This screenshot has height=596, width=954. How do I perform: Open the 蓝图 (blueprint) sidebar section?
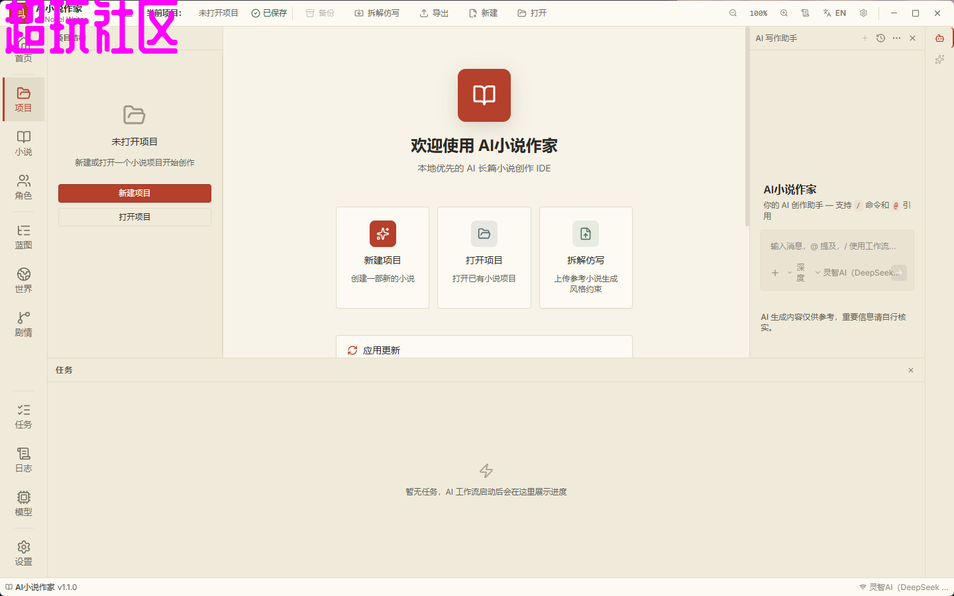[x=24, y=236]
